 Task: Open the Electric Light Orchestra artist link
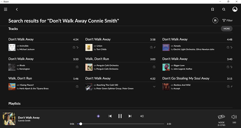pyautogui.click(x=184, y=49)
